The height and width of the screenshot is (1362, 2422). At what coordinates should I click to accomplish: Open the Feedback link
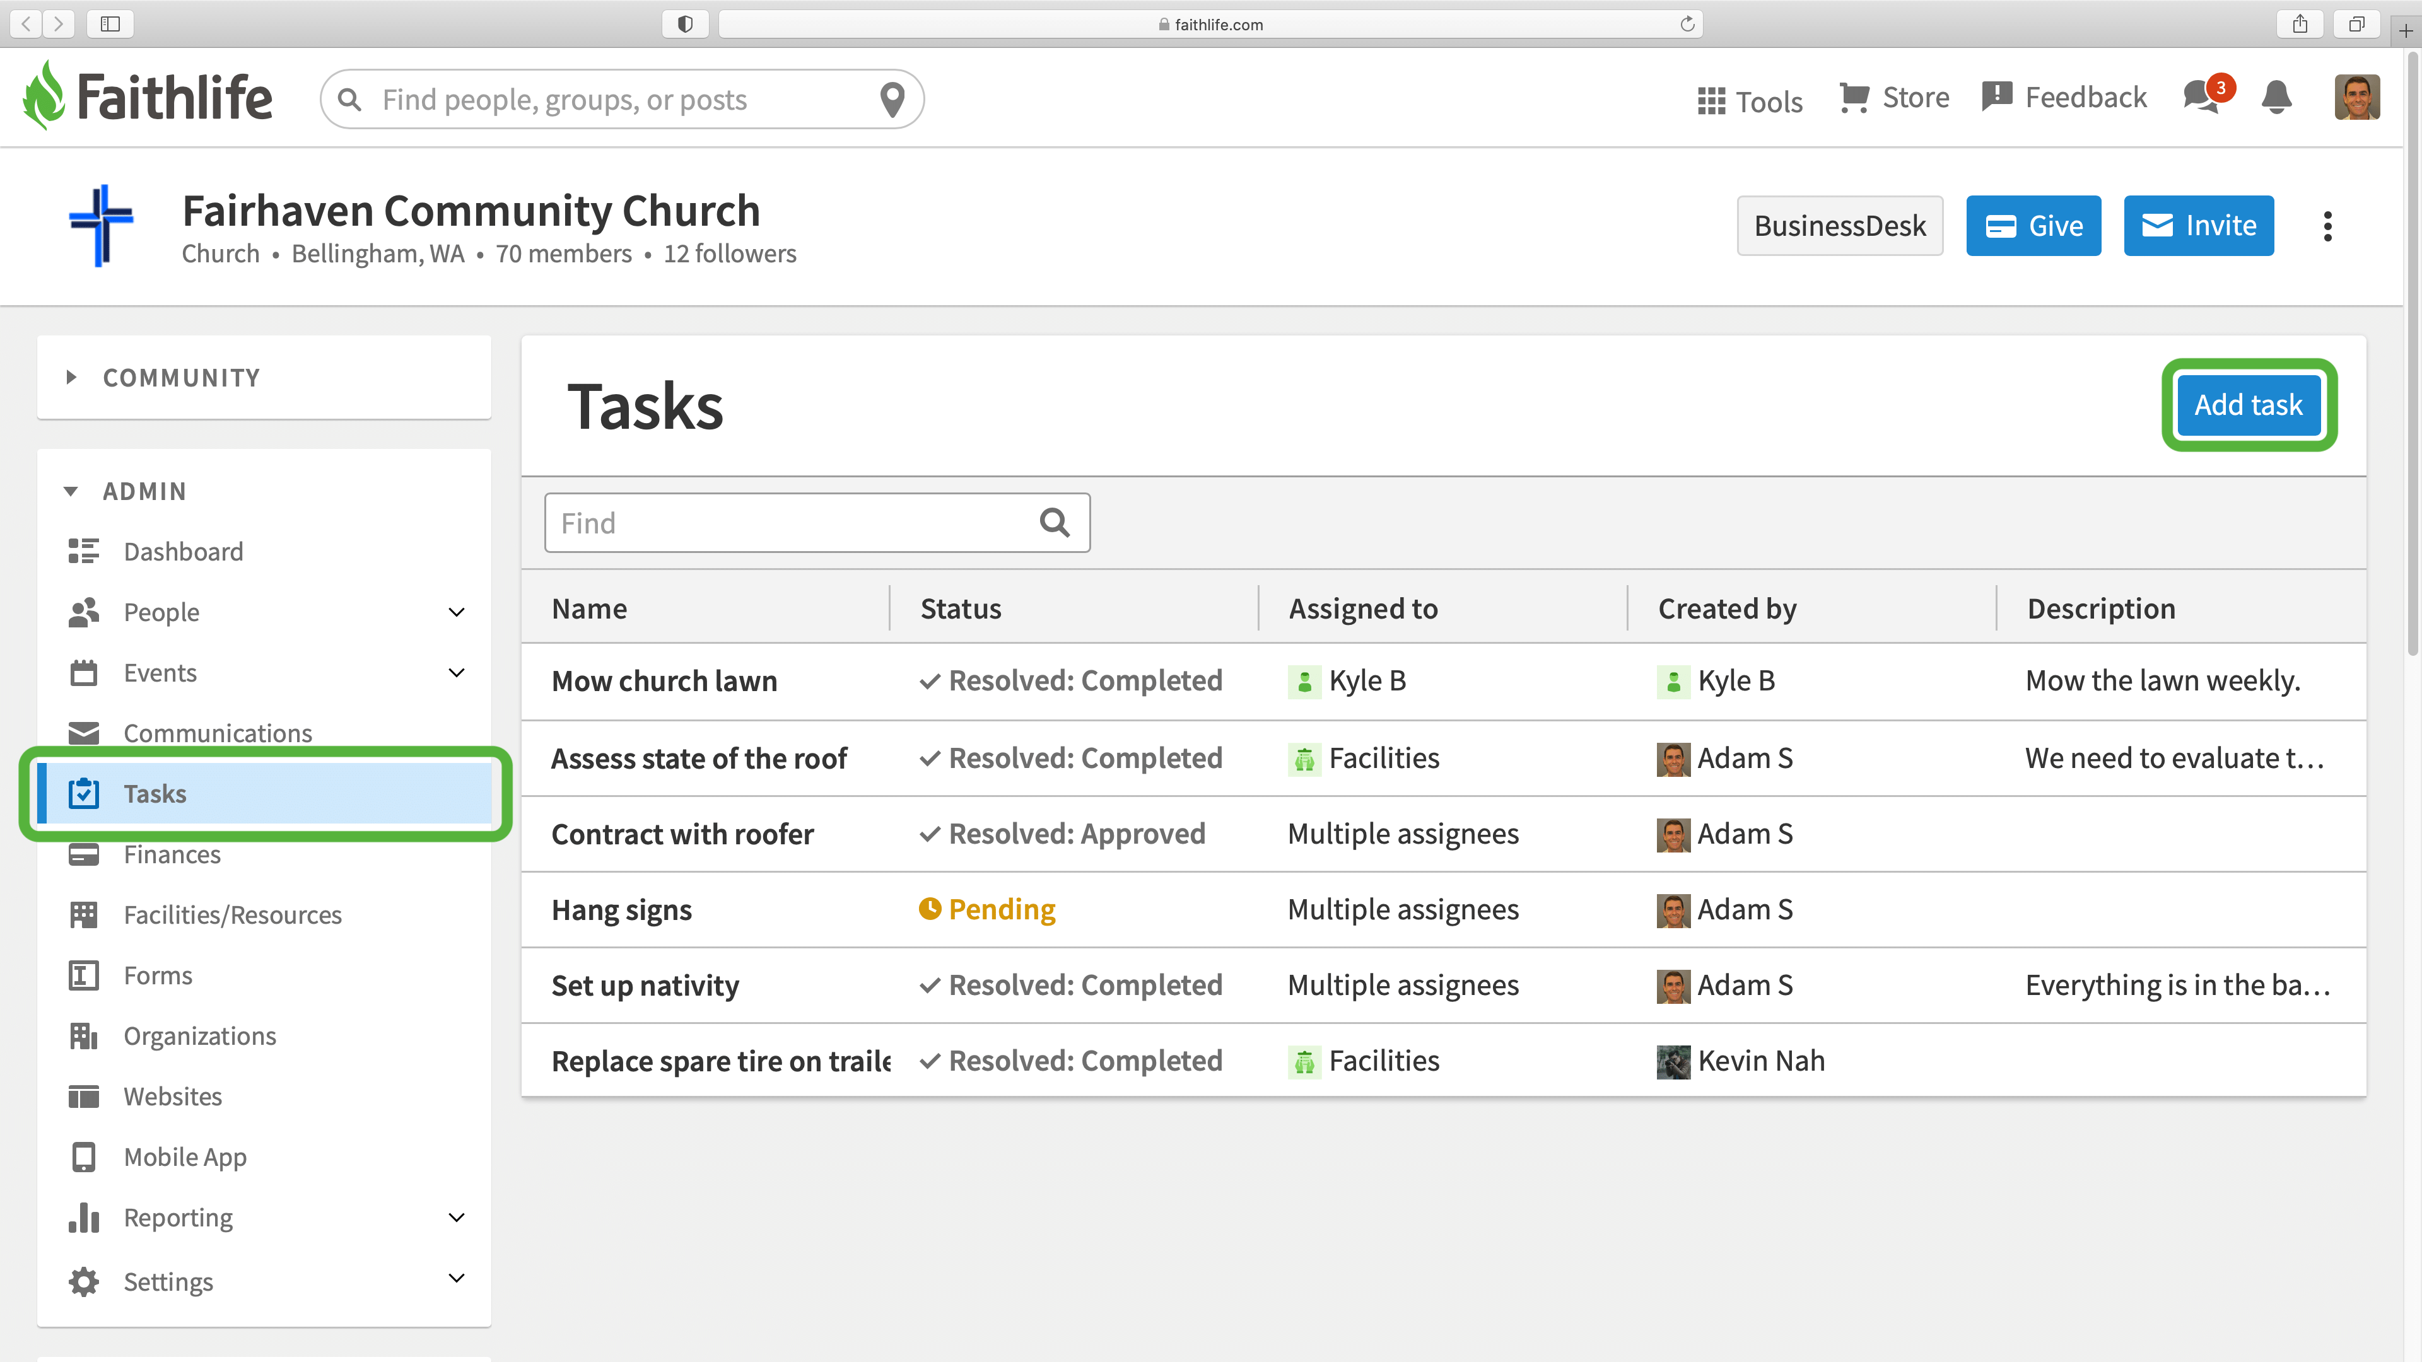point(2064,98)
